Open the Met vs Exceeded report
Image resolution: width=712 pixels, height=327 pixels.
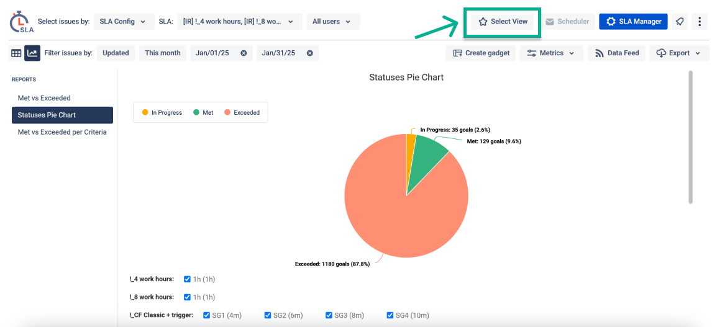tap(44, 98)
